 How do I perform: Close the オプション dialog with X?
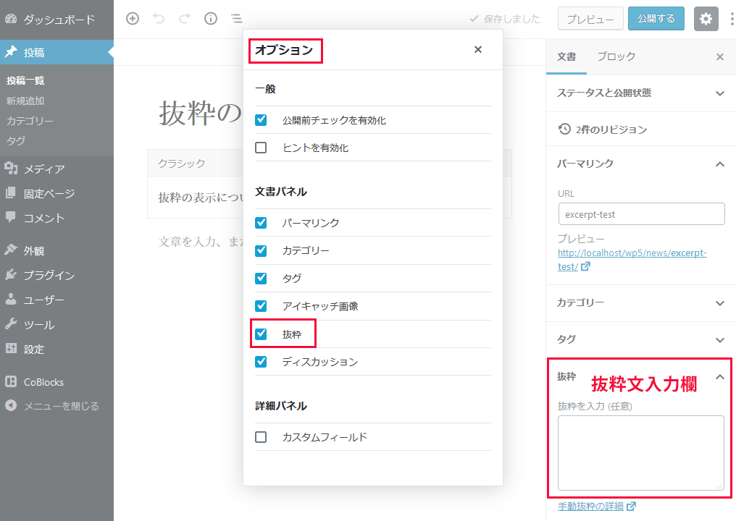click(478, 50)
